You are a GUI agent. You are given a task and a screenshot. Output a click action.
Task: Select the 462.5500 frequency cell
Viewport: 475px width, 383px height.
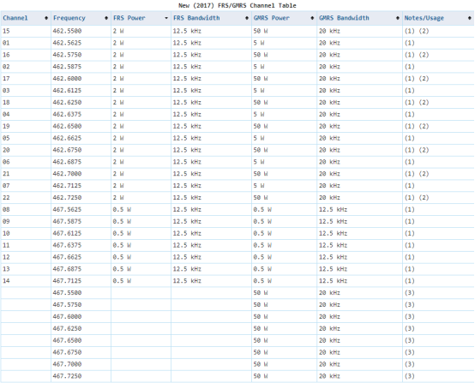(81, 31)
